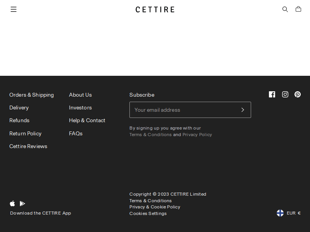Visit CETTIRE's Facebook page icon
Screen dimensions: 310x232
[x=272, y=94]
